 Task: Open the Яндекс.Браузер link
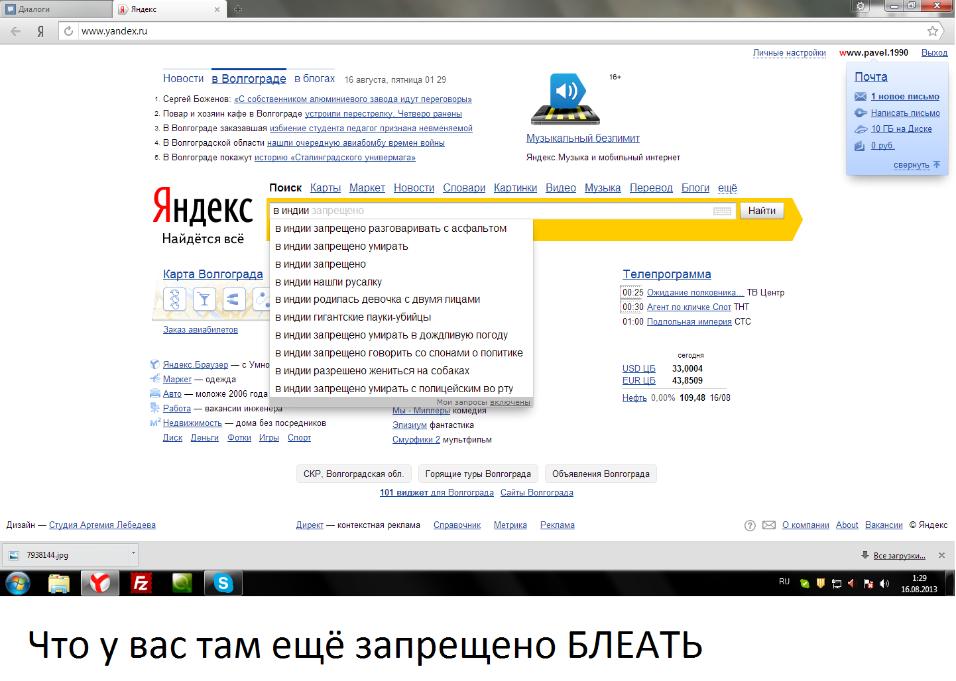pos(196,365)
